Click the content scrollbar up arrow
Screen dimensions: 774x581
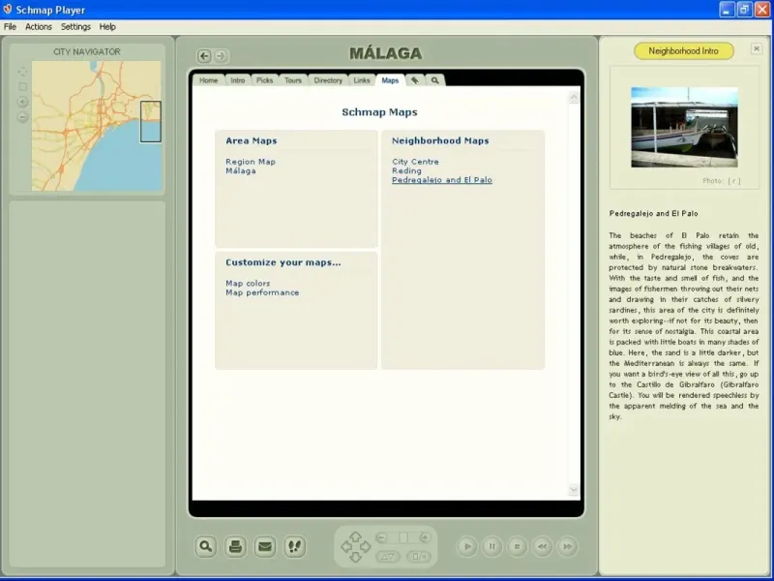[x=574, y=98]
